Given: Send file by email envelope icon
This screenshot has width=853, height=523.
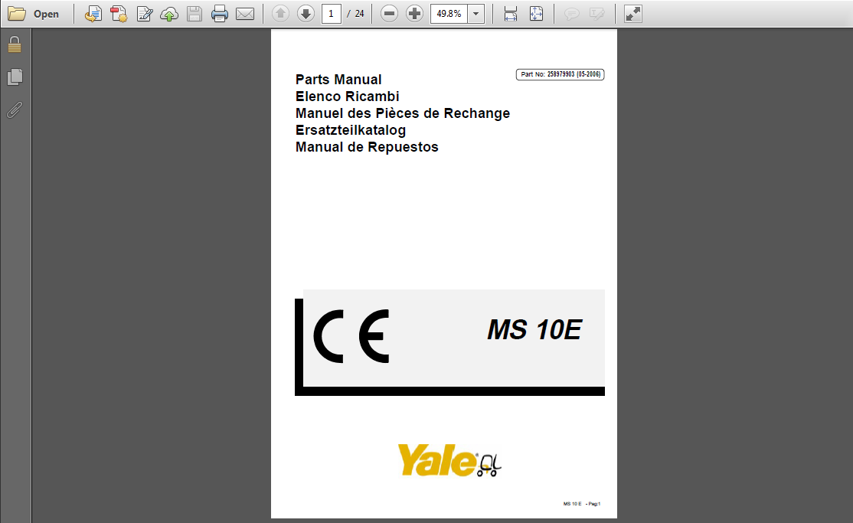Looking at the screenshot, I should (x=245, y=14).
